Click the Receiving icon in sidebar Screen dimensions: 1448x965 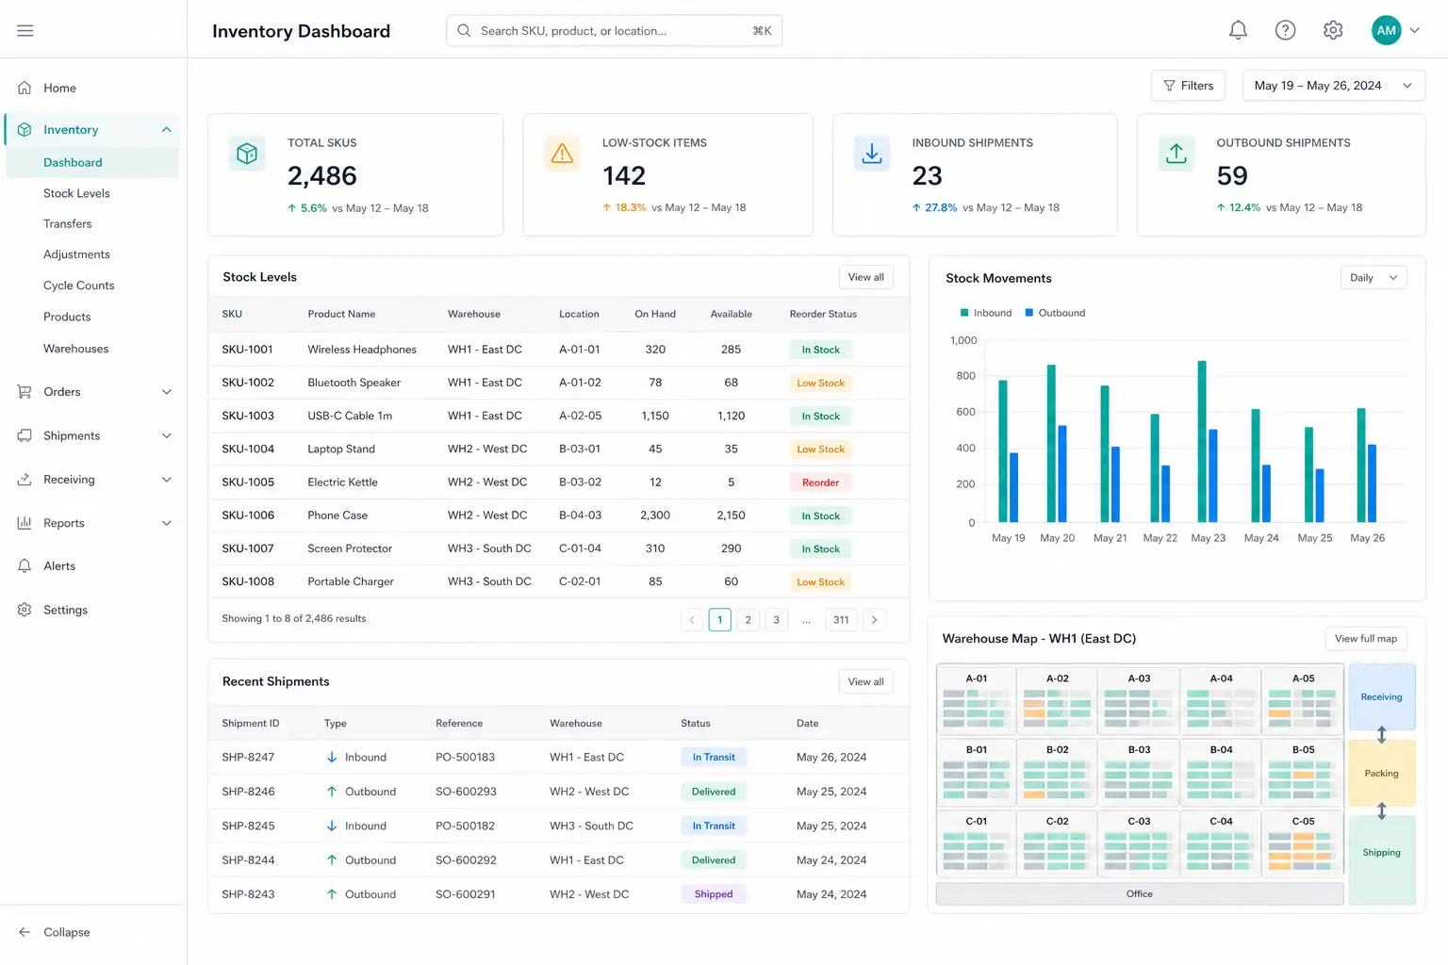pyautogui.click(x=25, y=480)
